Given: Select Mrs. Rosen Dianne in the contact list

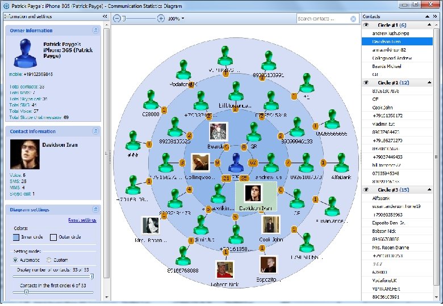Looking at the screenshot, I should click(x=397, y=248).
